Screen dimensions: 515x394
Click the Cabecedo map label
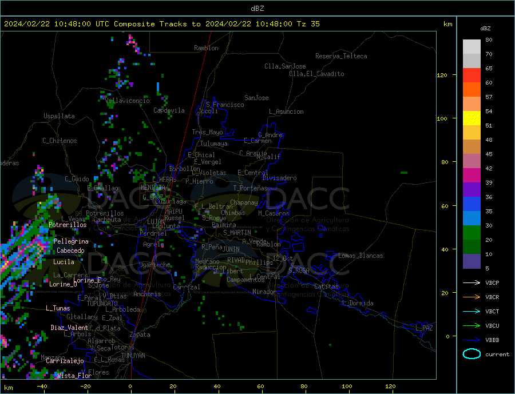[70, 250]
